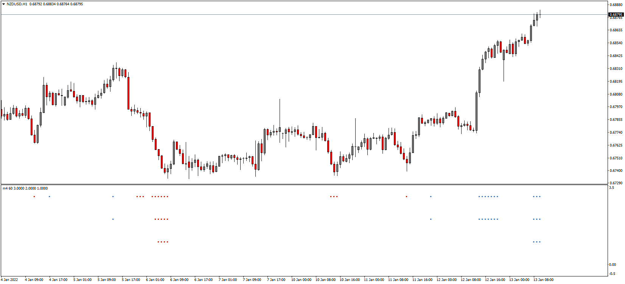
Task: Click the 4 Jan 2022 date label
Action: (9, 280)
